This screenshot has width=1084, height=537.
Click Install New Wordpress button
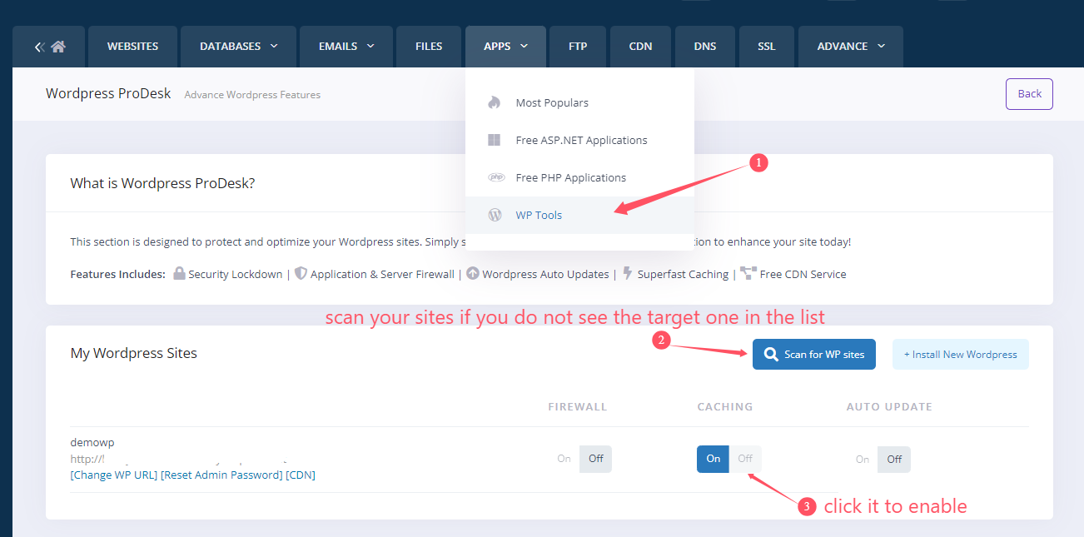[960, 354]
